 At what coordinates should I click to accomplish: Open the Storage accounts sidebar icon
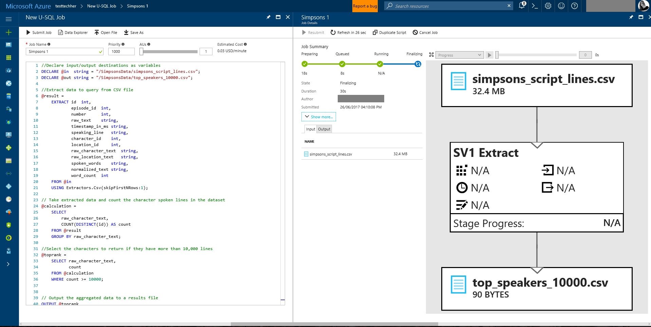click(9, 161)
